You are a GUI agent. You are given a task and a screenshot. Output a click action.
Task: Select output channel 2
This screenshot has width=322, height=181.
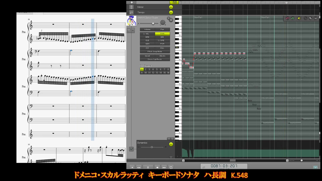pos(145,69)
